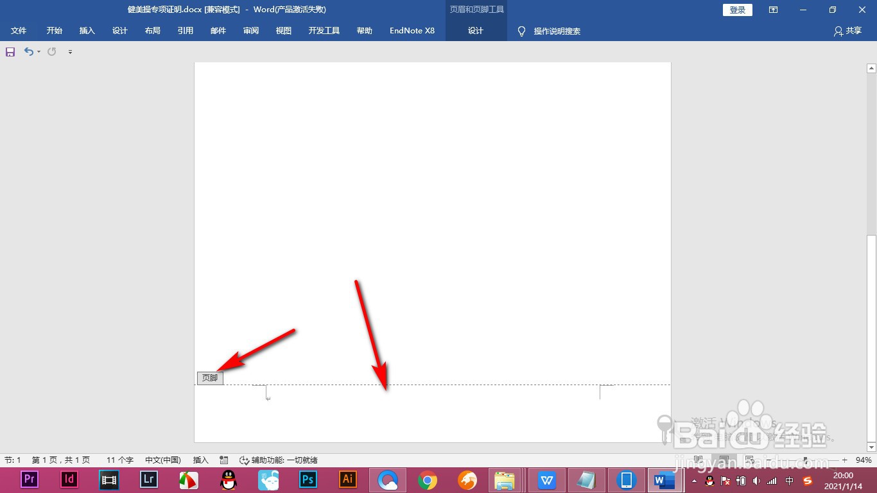Image resolution: width=877 pixels, height=493 pixels.
Task: Click the Undo arrow icon
Action: pyautogui.click(x=28, y=51)
